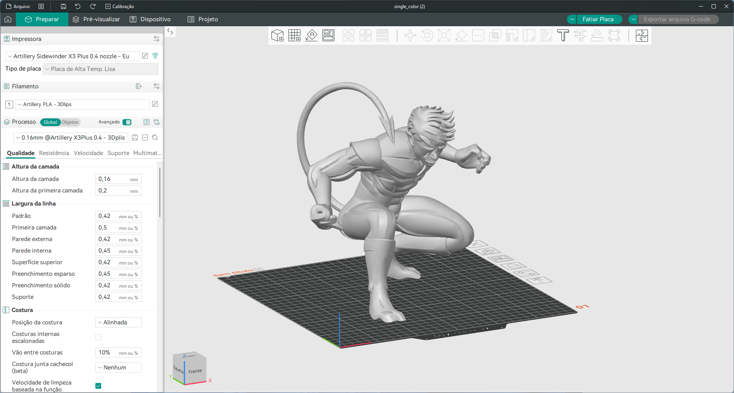The image size is (734, 393).
Task: Edit the Artillery Sidewinder printer preset
Action: coord(145,56)
